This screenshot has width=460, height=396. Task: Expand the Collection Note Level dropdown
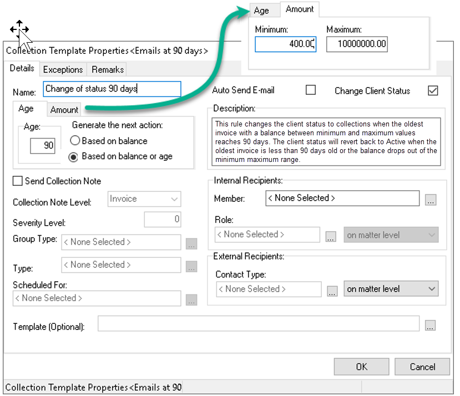pyautogui.click(x=144, y=199)
